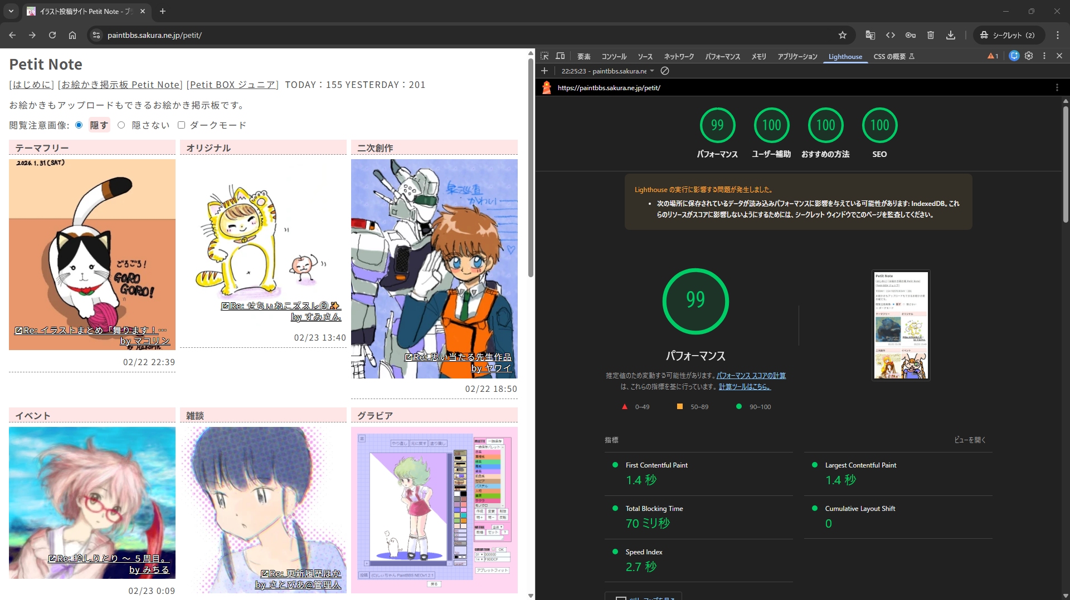
Task: Click the translate page icon
Action: [870, 35]
